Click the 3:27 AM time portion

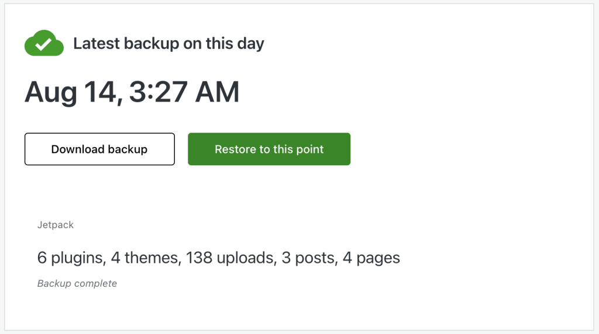click(184, 92)
